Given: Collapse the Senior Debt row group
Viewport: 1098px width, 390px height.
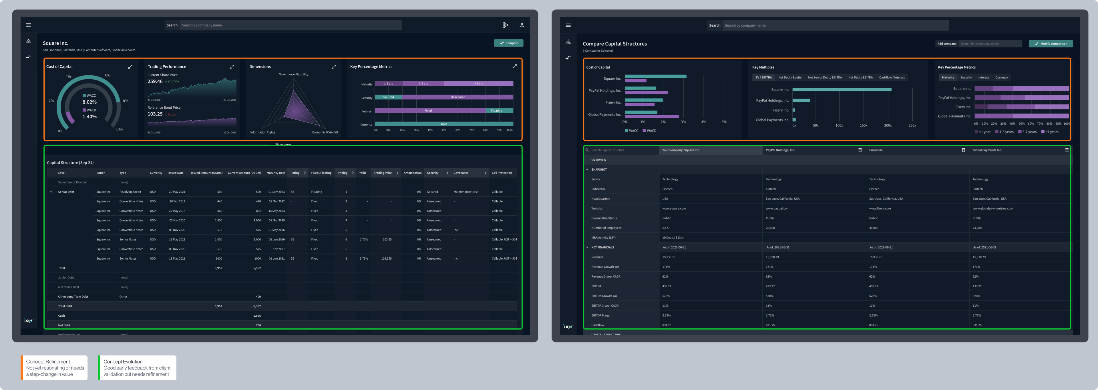Looking at the screenshot, I should [x=51, y=192].
